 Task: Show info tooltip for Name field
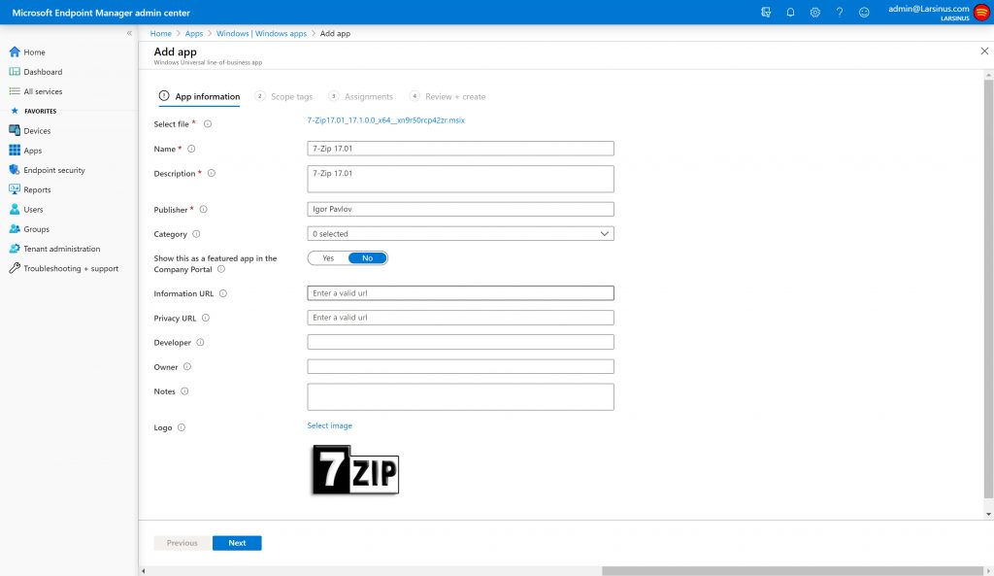coord(191,149)
